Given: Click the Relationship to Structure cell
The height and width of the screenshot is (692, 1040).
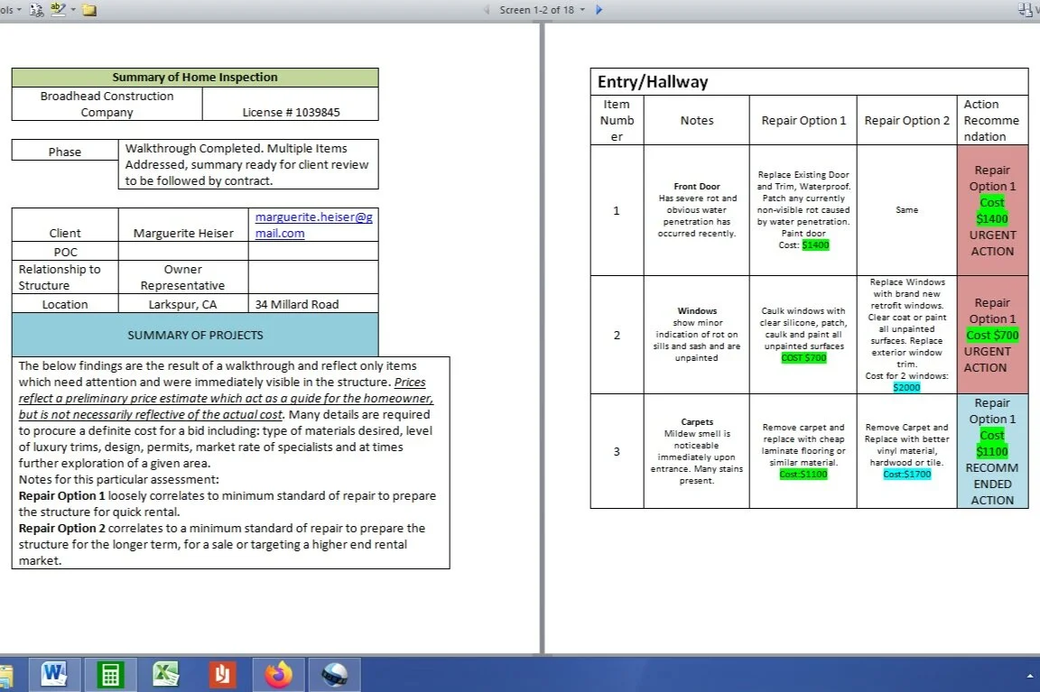Looking at the screenshot, I should pos(65,277).
